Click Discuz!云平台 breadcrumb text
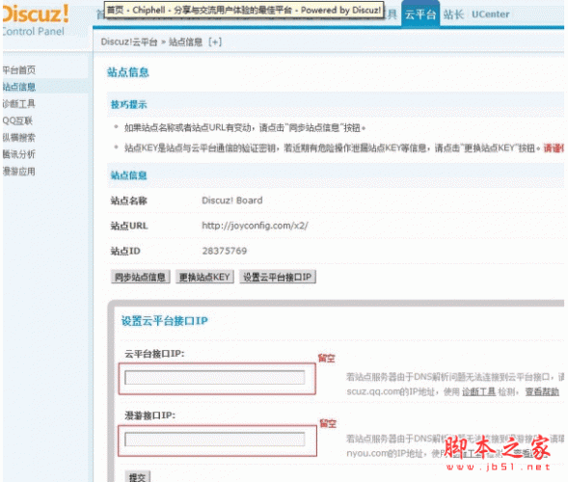The height and width of the screenshot is (482, 568). point(129,42)
